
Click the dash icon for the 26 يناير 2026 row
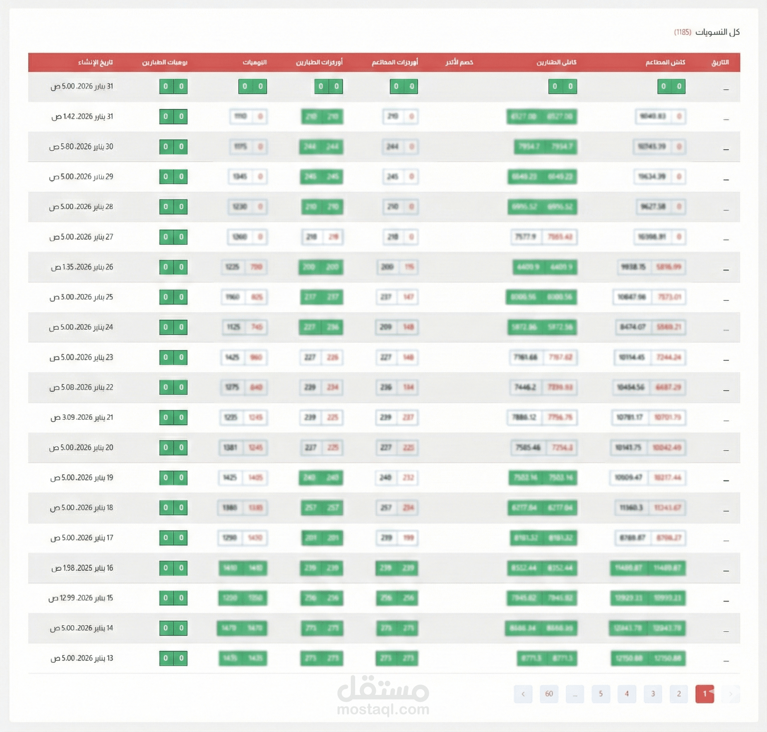[726, 270]
